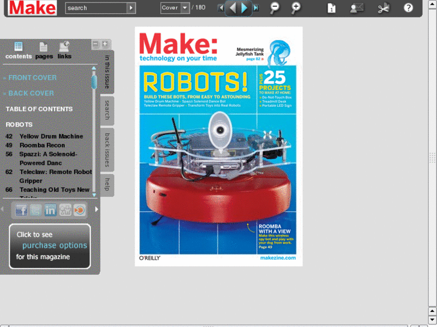Viewport: 437px width, 327px height.
Task: Open Teleclaw Remote Robot Gripper entry
Action: pos(49,176)
